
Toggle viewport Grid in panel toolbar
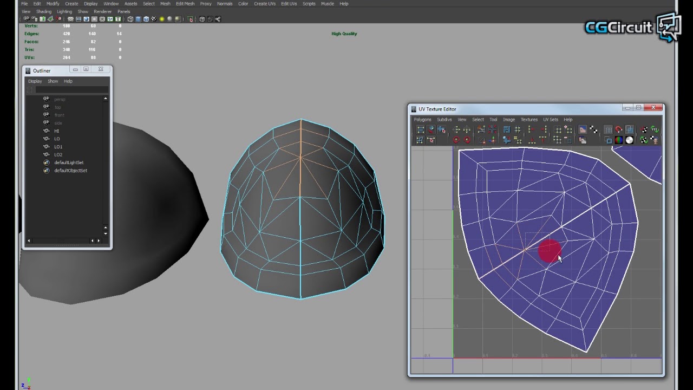[x=70, y=19]
